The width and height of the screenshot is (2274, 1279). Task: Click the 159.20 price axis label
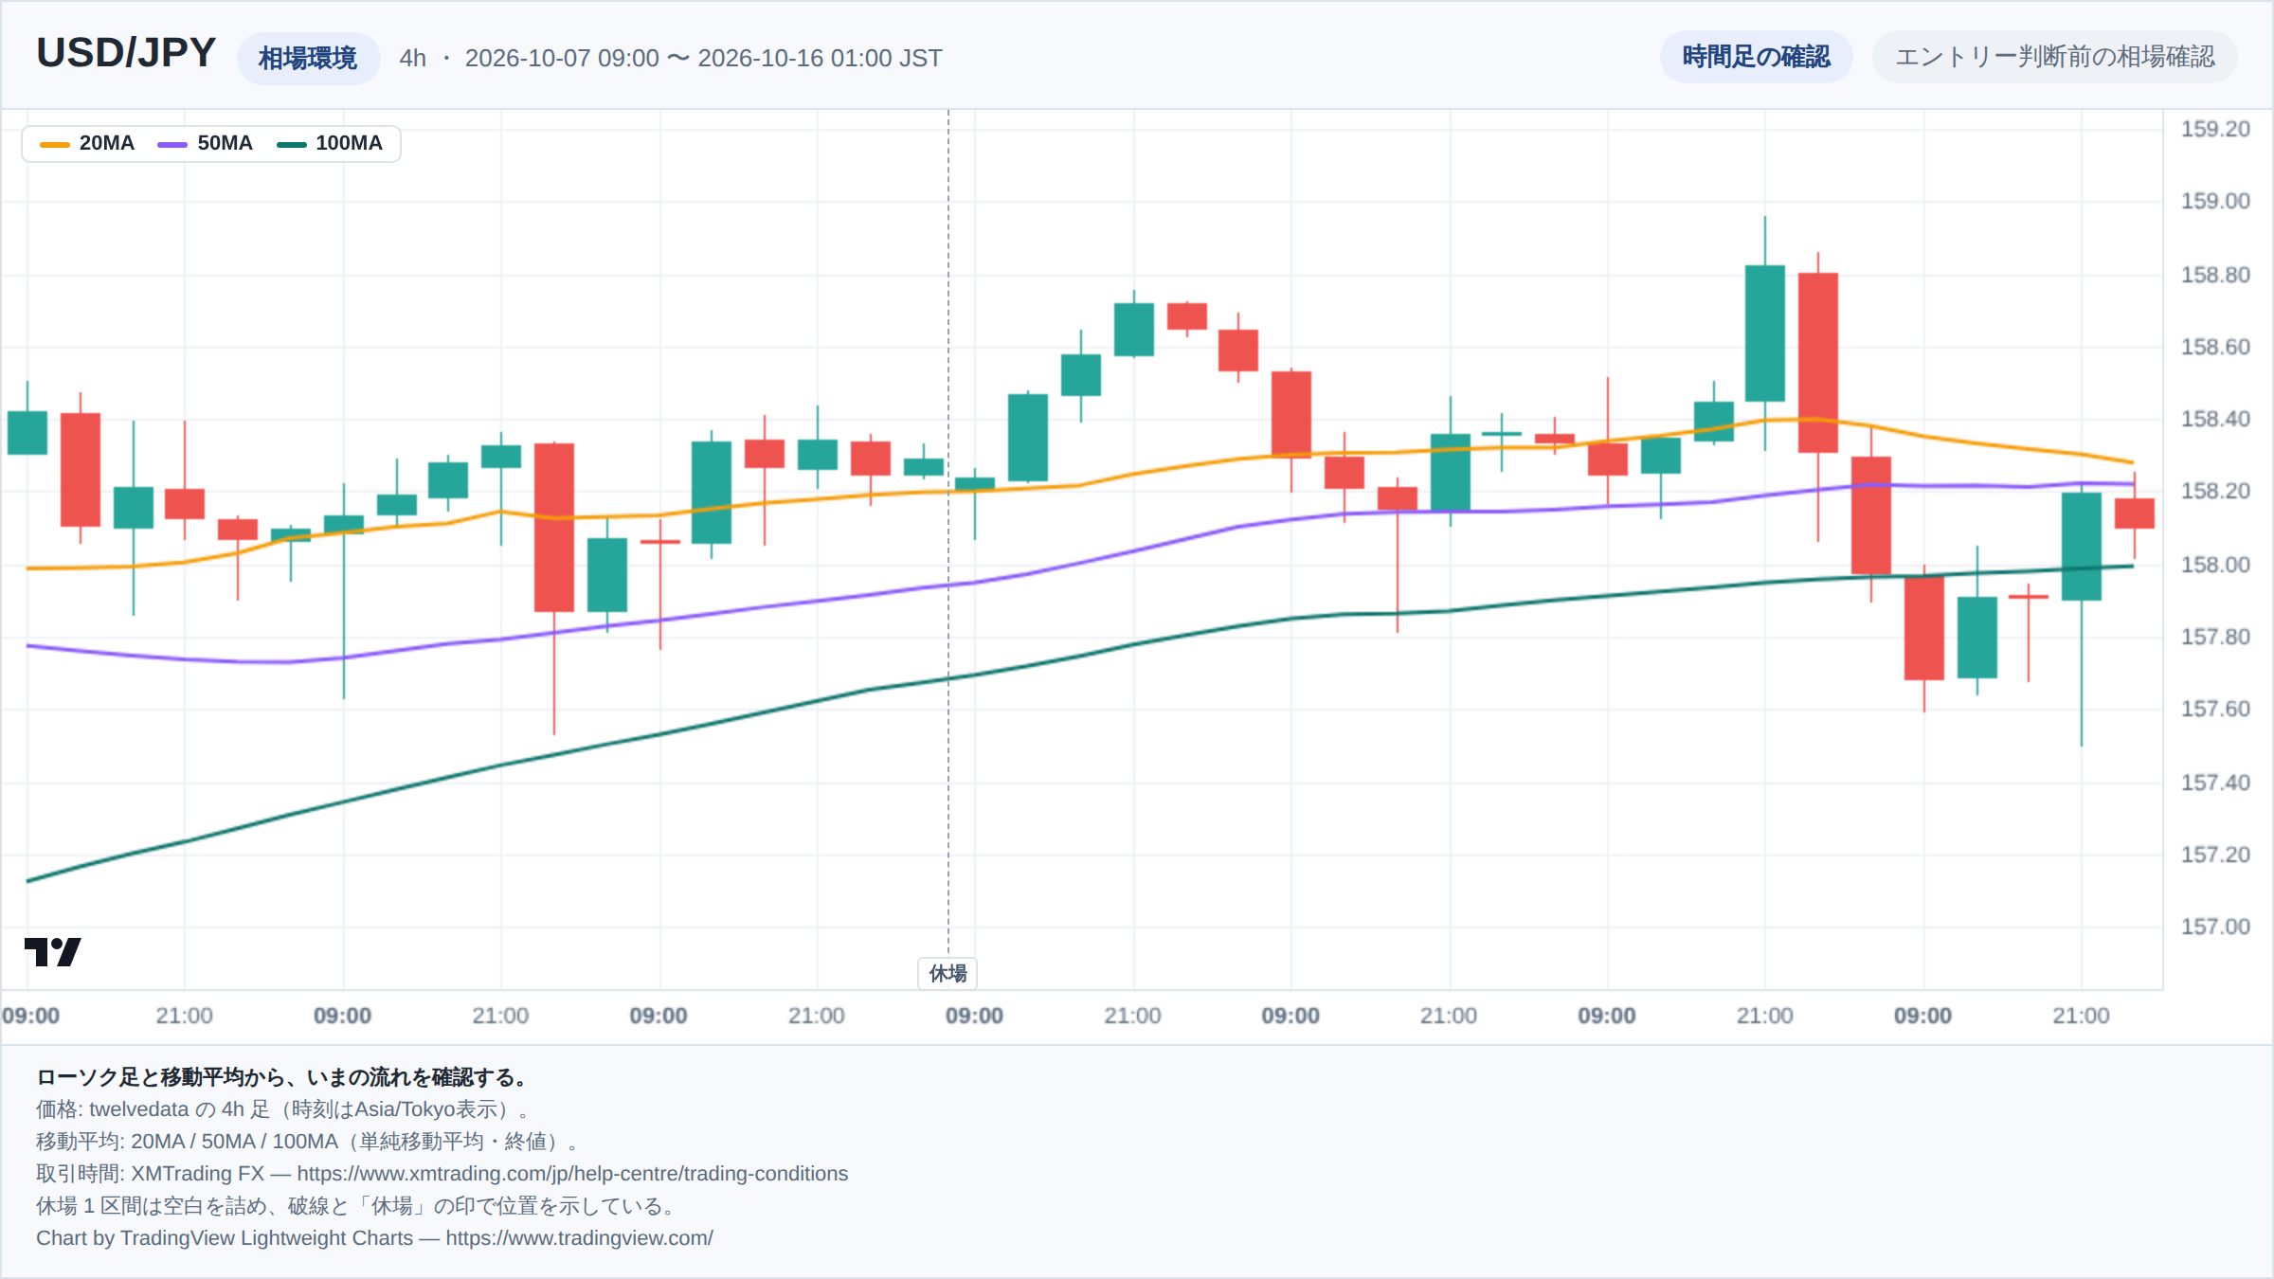pyautogui.click(x=2215, y=129)
